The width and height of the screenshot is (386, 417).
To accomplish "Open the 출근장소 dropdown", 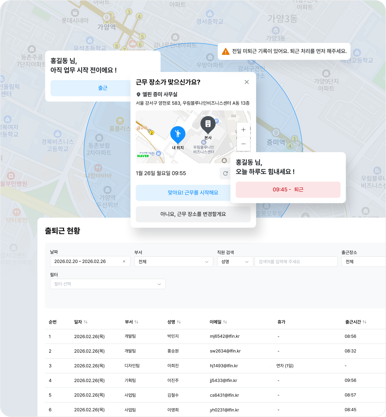I will pos(363,261).
